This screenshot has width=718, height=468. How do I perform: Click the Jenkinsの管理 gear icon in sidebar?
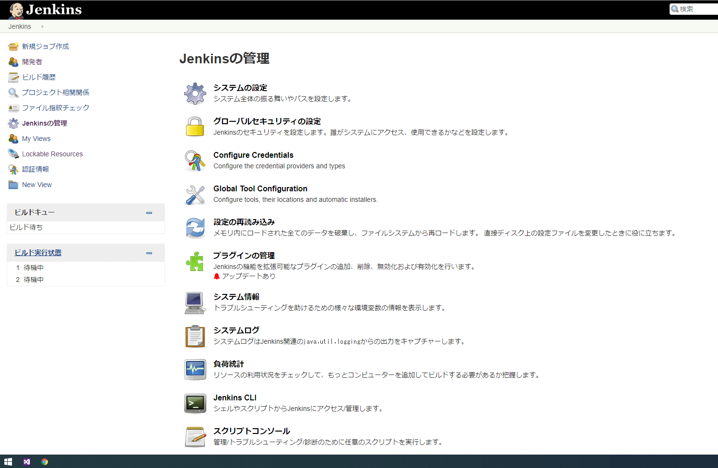tap(13, 123)
